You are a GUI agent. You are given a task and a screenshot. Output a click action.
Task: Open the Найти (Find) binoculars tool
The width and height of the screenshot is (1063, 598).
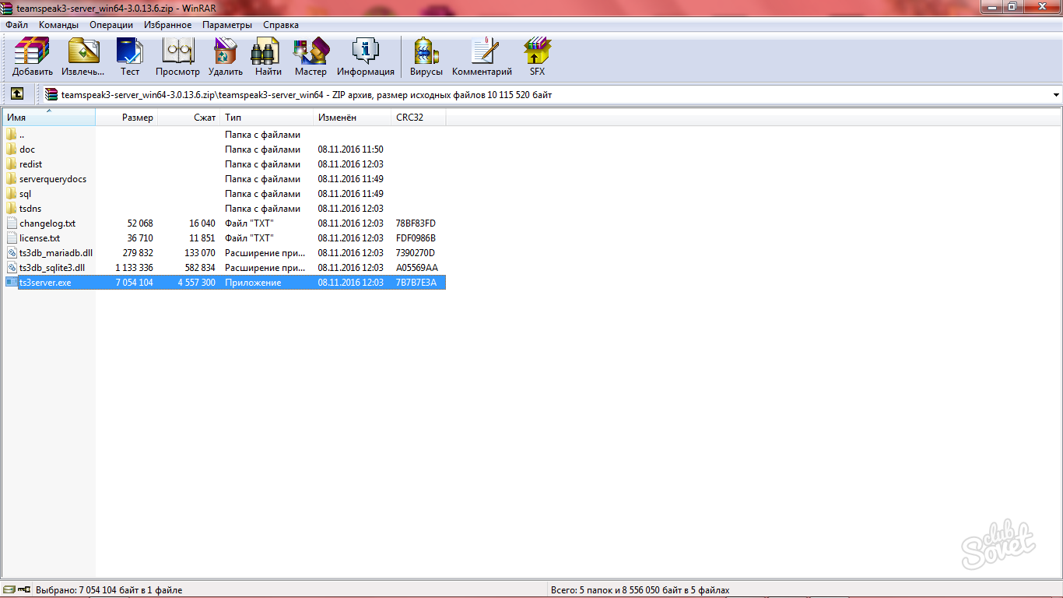pyautogui.click(x=268, y=57)
